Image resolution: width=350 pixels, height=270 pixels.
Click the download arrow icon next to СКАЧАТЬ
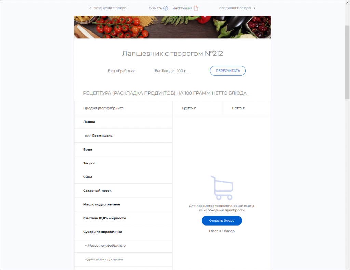pos(166,8)
